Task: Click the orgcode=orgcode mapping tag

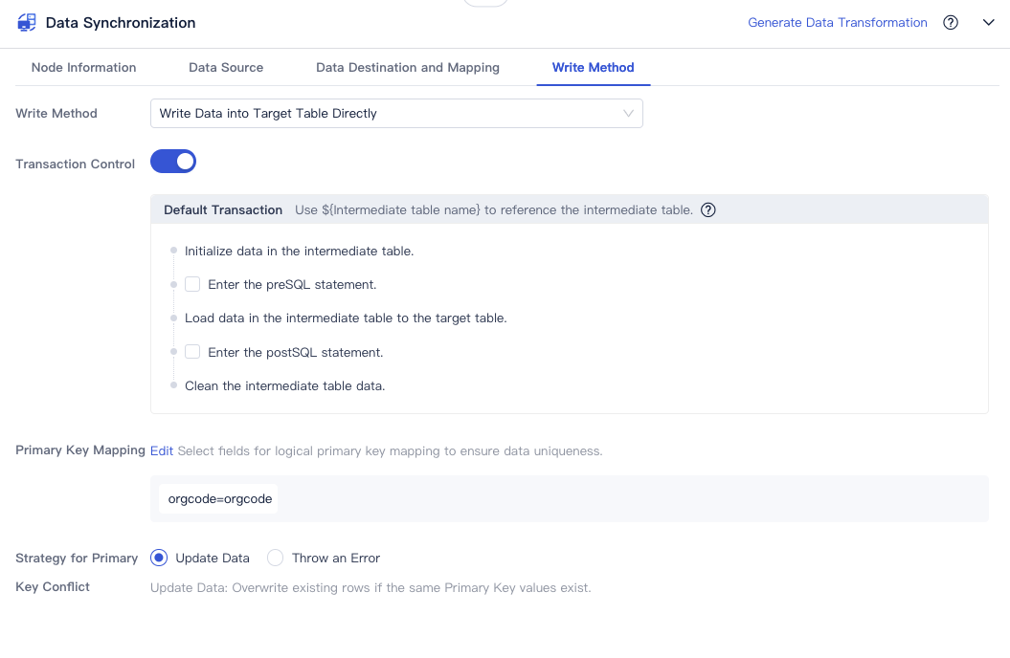Action: [218, 498]
